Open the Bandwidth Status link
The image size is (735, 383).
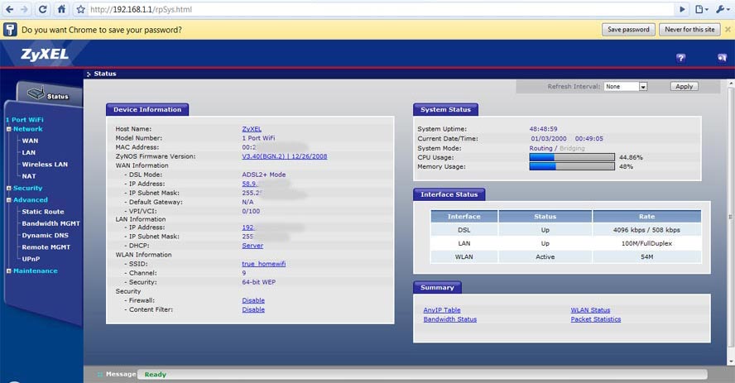pos(449,319)
